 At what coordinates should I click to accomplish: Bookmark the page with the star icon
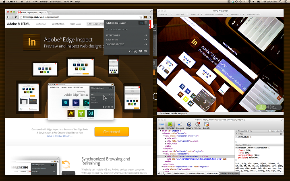(141, 17)
